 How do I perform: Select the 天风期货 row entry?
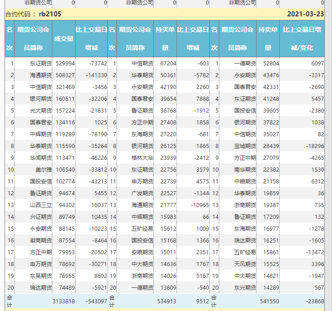click(x=245, y=264)
